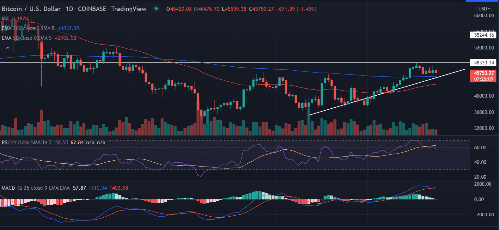Collapse the indicator legend with the chevron button

pyautogui.click(x=7, y=48)
